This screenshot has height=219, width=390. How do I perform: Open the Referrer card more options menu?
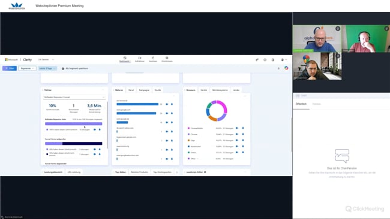point(174,96)
